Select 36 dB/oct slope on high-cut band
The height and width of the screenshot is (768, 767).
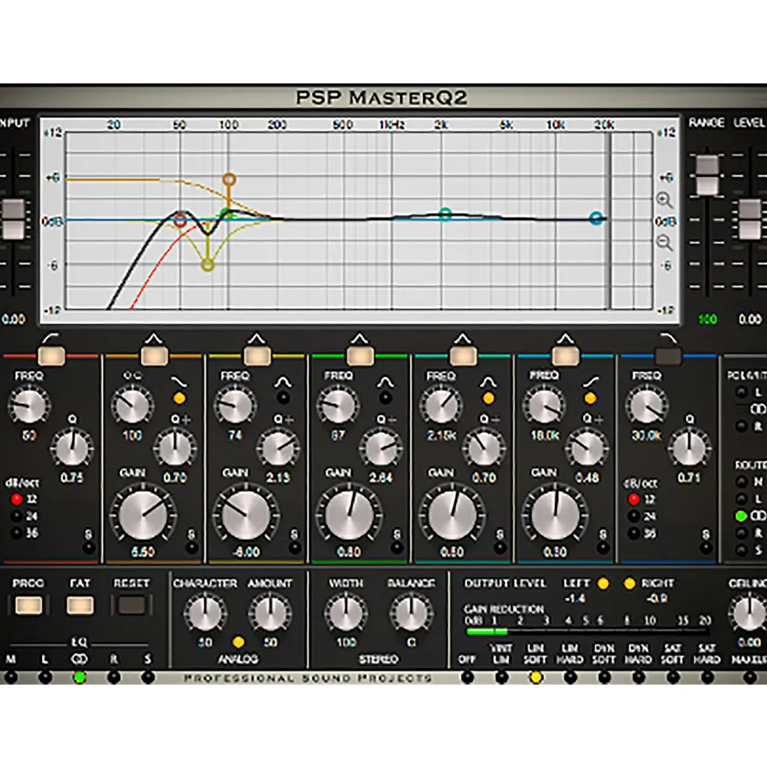pos(634,533)
